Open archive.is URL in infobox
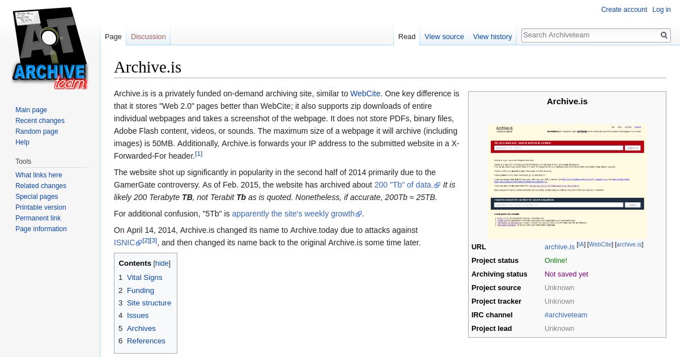The width and height of the screenshot is (680, 357). tap(559, 247)
